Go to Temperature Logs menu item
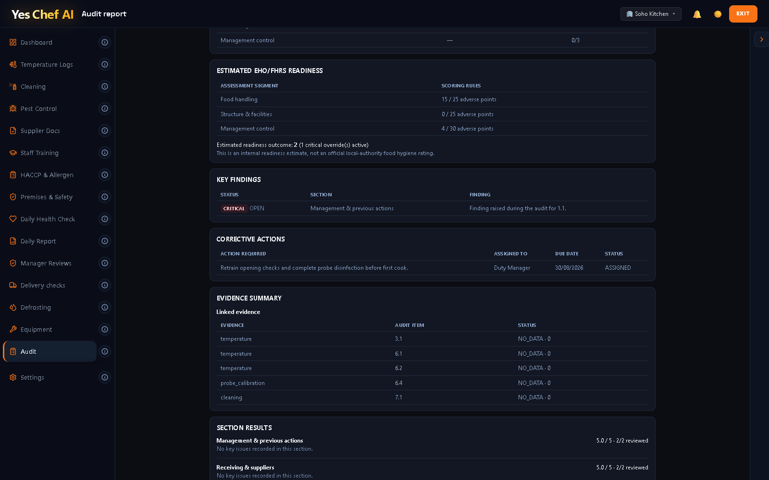Screen dimensions: 769x480 pyautogui.click(x=50, y=64)
